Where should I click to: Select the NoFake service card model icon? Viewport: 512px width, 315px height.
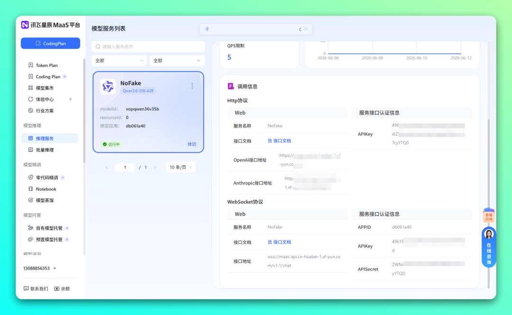tap(108, 87)
